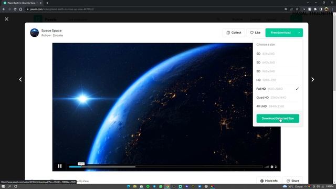The image size is (336, 189).
Task: Select HD 1280x720 size option
Action: [278, 80]
